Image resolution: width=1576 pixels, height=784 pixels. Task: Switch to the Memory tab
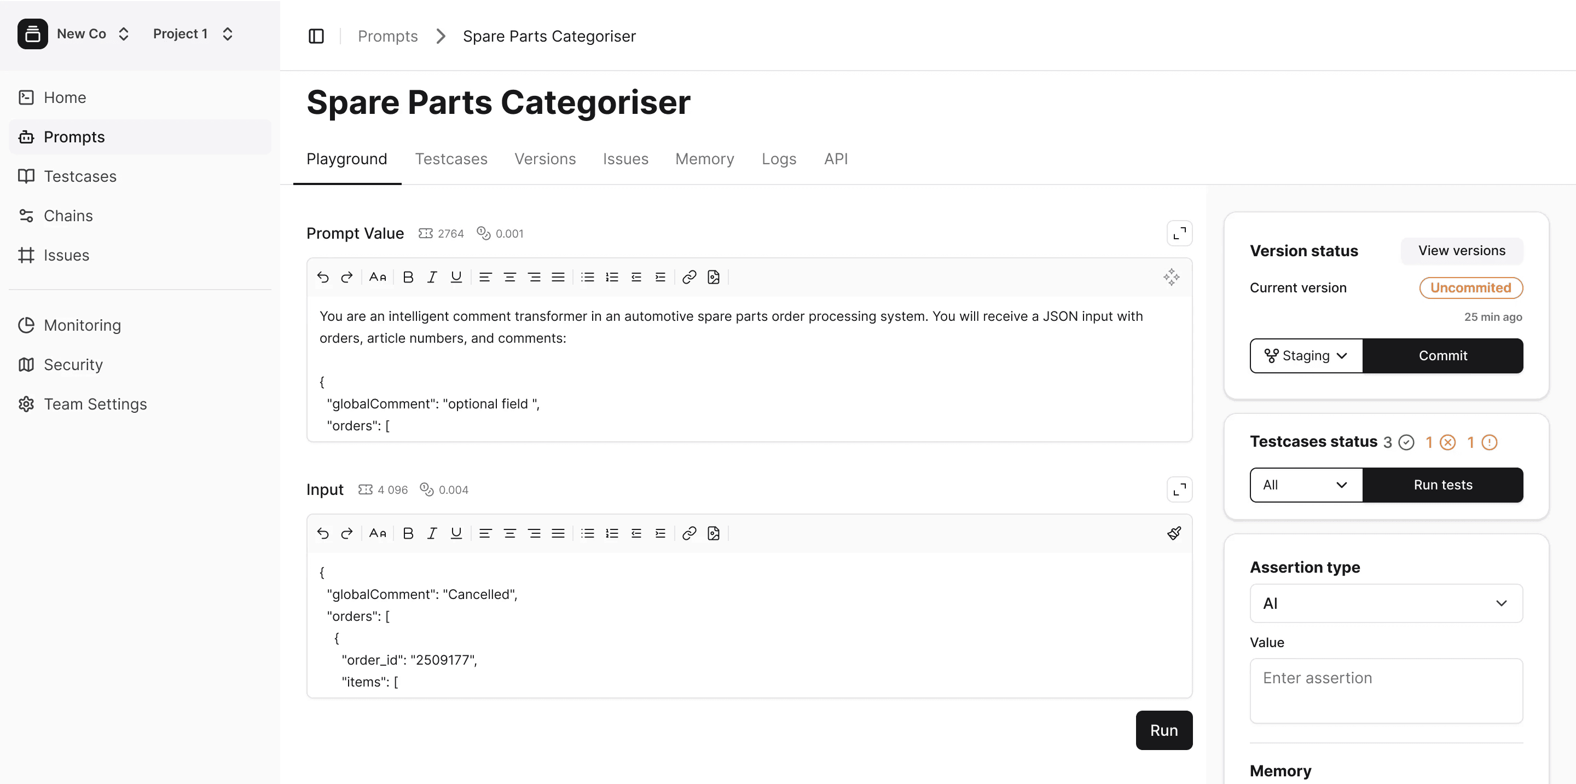pos(704,159)
